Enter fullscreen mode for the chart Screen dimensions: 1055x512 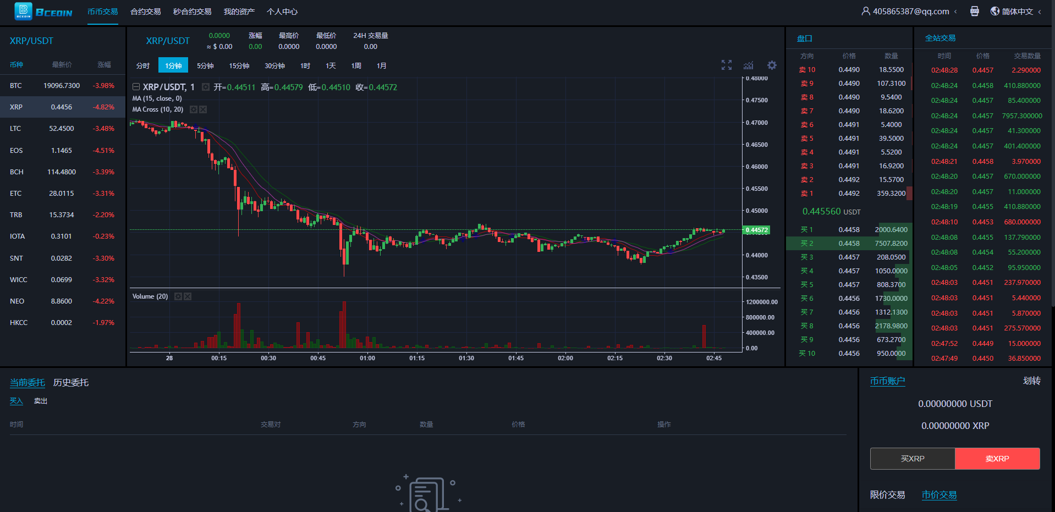pyautogui.click(x=726, y=65)
